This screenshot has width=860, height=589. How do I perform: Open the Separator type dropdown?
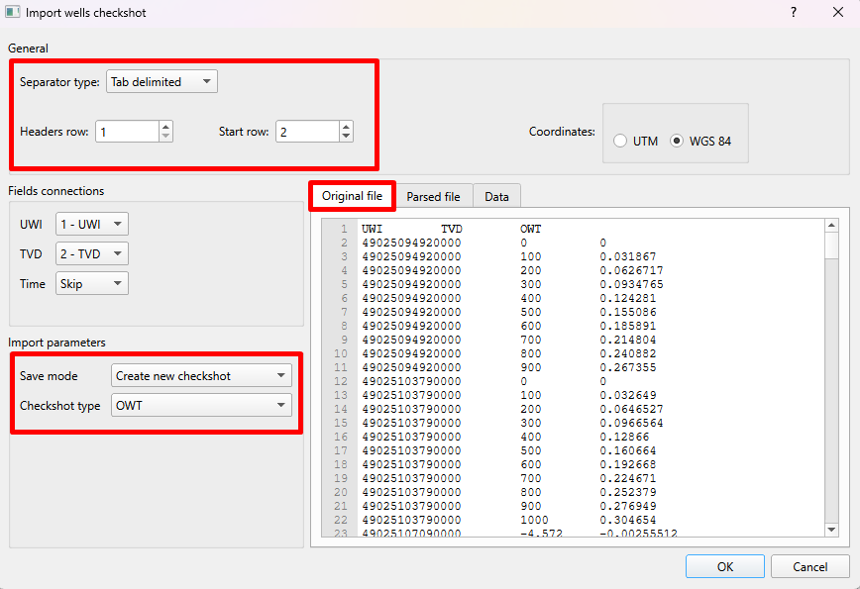161,81
